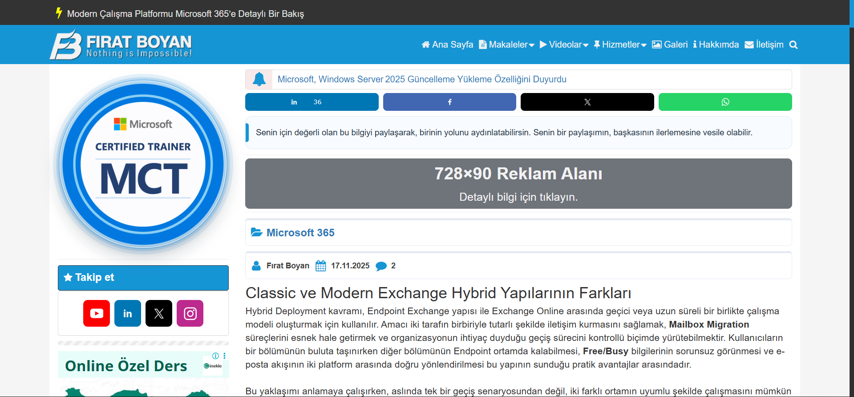The image size is (854, 397).
Task: Click the page vertical scrollbar
Action: [851, 198]
